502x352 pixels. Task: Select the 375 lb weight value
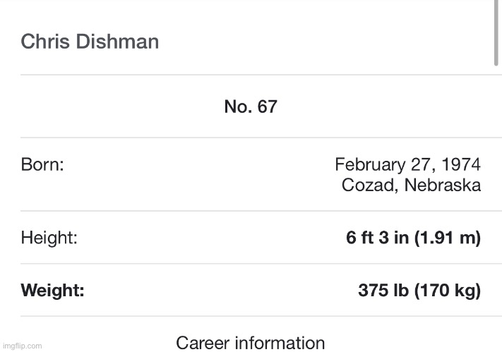pyautogui.click(x=385, y=290)
